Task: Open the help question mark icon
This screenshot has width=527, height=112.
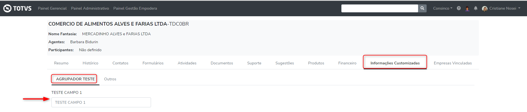Action: point(459,8)
